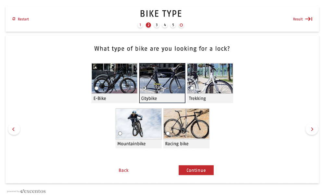Click the Result skip-to-end arrow icon

coord(308,19)
